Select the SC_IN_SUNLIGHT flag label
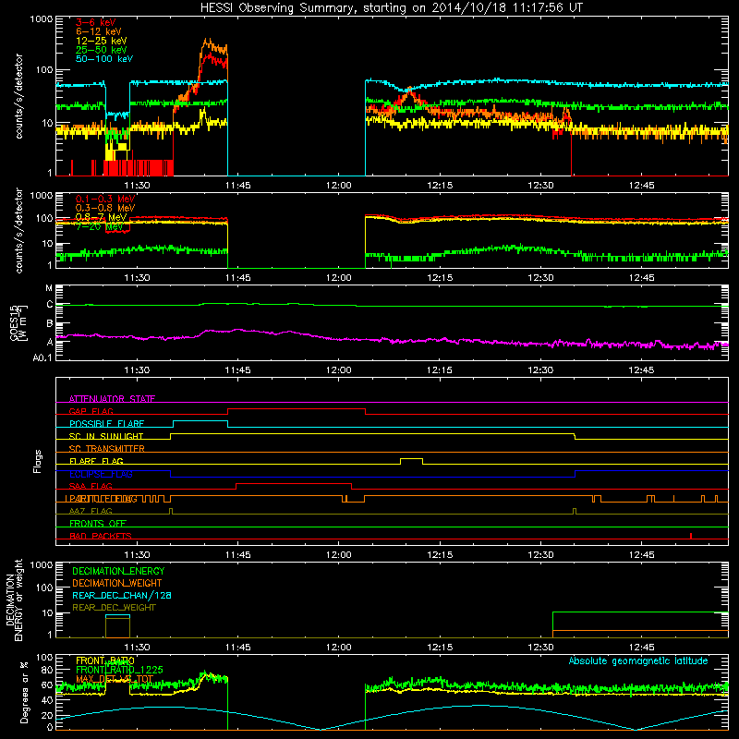The width and height of the screenshot is (739, 739). [106, 436]
